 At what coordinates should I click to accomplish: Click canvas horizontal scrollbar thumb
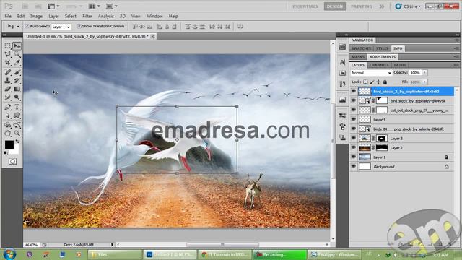[223, 244]
